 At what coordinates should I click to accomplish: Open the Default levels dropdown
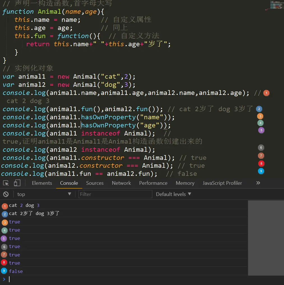coord(174,194)
